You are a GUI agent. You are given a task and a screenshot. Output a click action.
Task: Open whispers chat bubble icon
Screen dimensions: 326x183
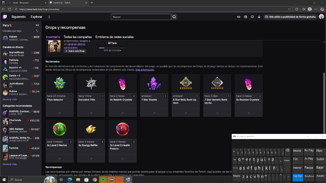coord(252,17)
